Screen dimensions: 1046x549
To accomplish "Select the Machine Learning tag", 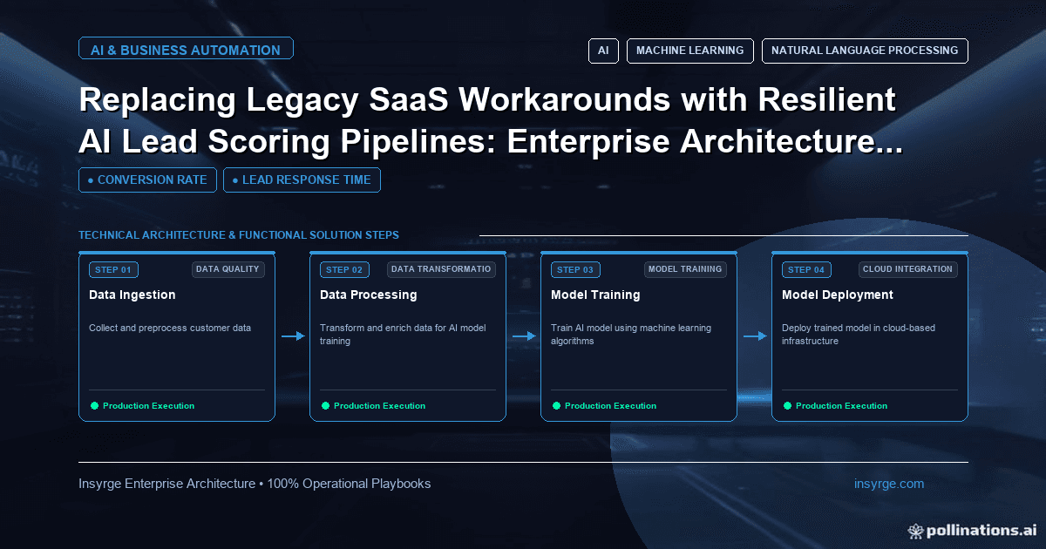I will pos(689,51).
